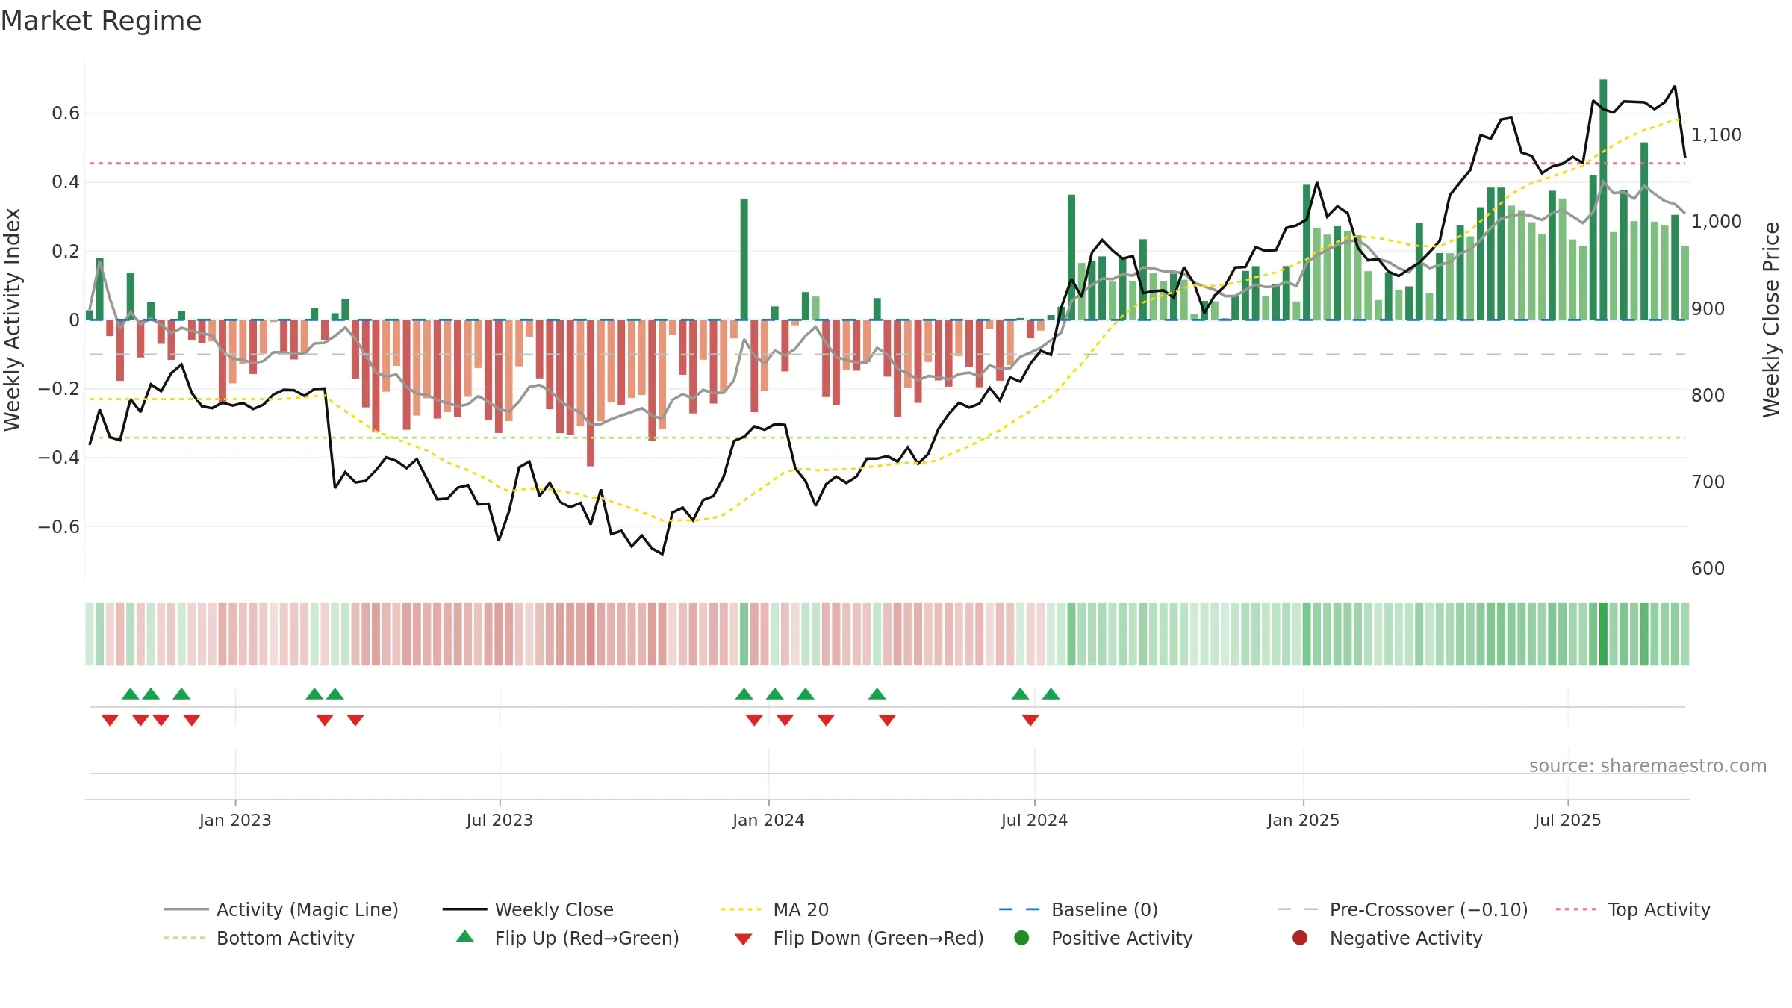Viewport: 1792px width, 1008px height.
Task: Click the yellow dotted MA 20 legend swatch
Action: pyautogui.click(x=741, y=909)
